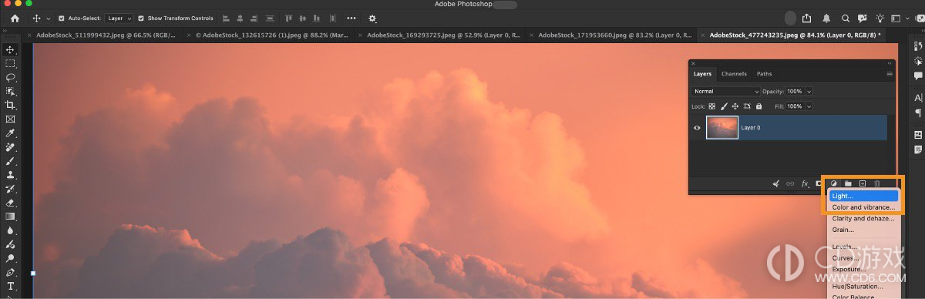The width and height of the screenshot is (925, 299).
Task: Delete layer trash icon
Action: [877, 183]
